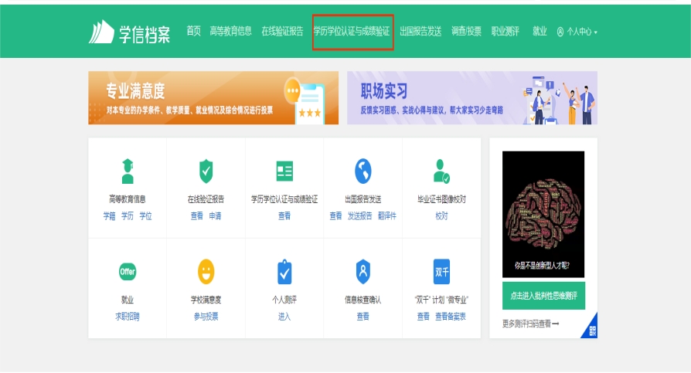Select 首页 in the top navigation

(193, 31)
